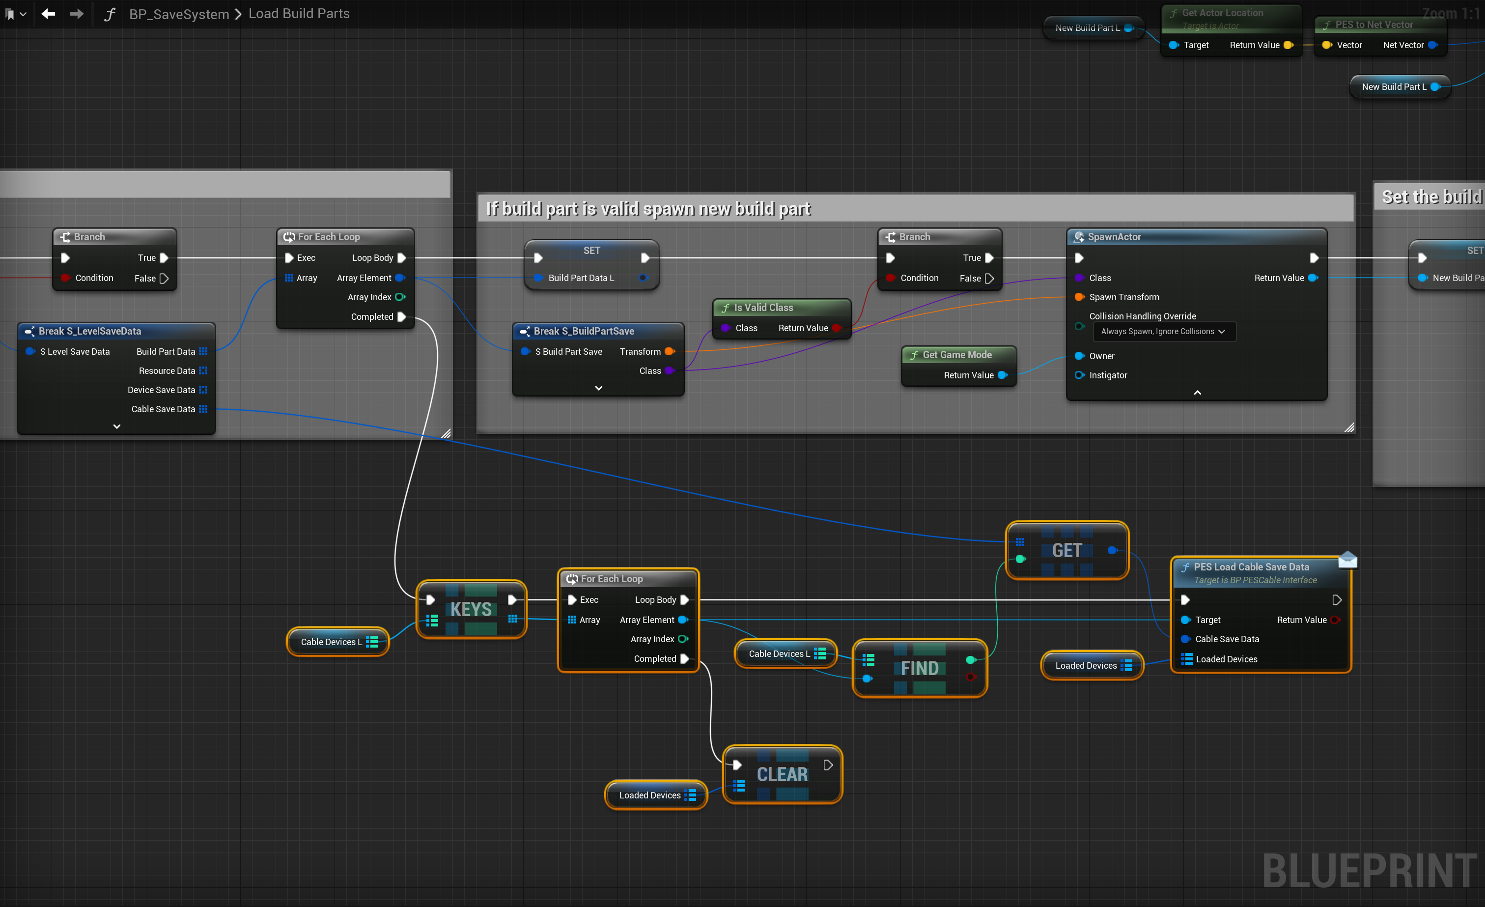This screenshot has height=907, width=1485.
Task: Click the GET array node
Action: pyautogui.click(x=1066, y=550)
